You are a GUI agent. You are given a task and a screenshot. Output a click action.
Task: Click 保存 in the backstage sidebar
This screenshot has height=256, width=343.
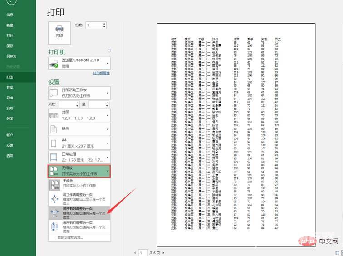(x=10, y=46)
